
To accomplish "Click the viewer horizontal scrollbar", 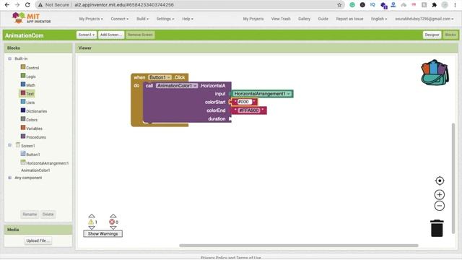I will tap(298, 246).
